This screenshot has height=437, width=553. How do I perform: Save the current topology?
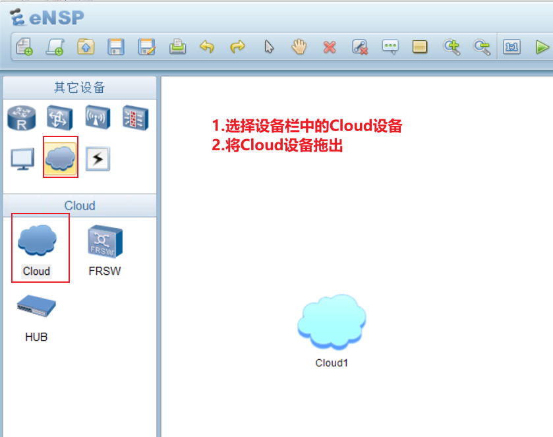tap(116, 47)
